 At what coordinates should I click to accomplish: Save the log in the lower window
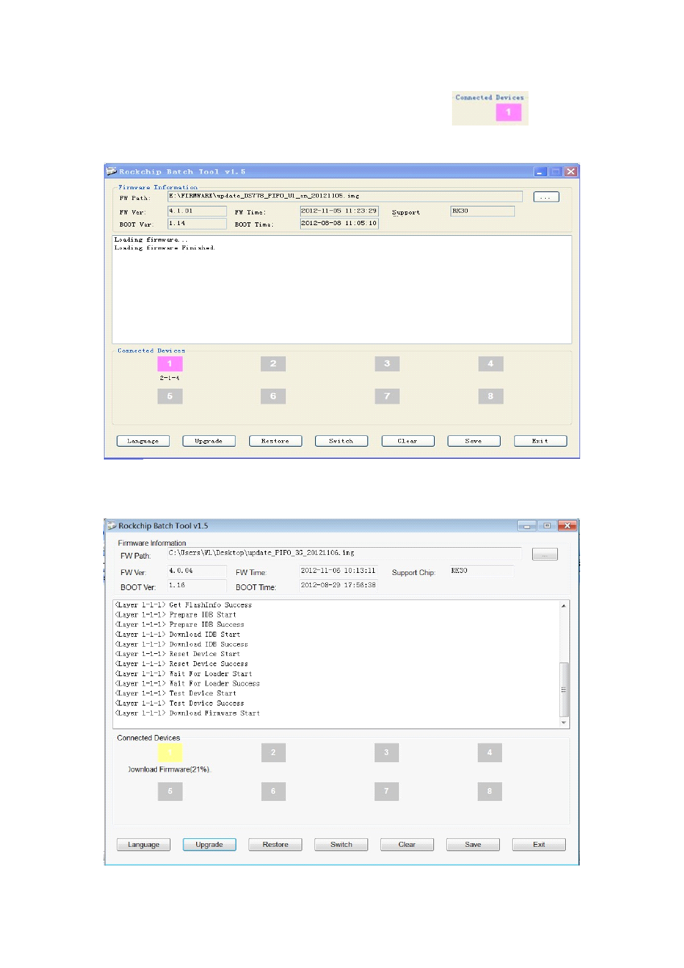point(473,845)
